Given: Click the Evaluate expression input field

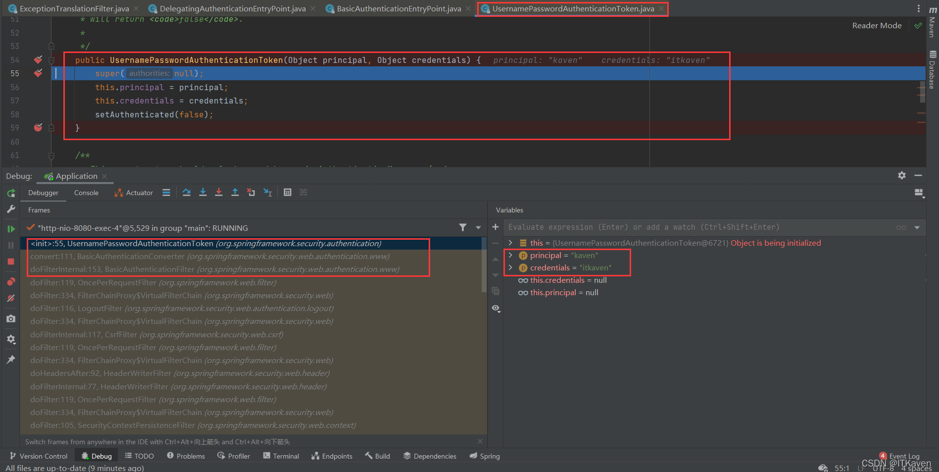Looking at the screenshot, I should 698,227.
